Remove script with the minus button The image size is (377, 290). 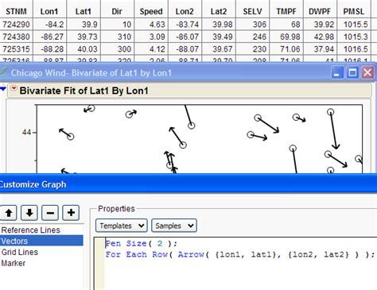50,213
